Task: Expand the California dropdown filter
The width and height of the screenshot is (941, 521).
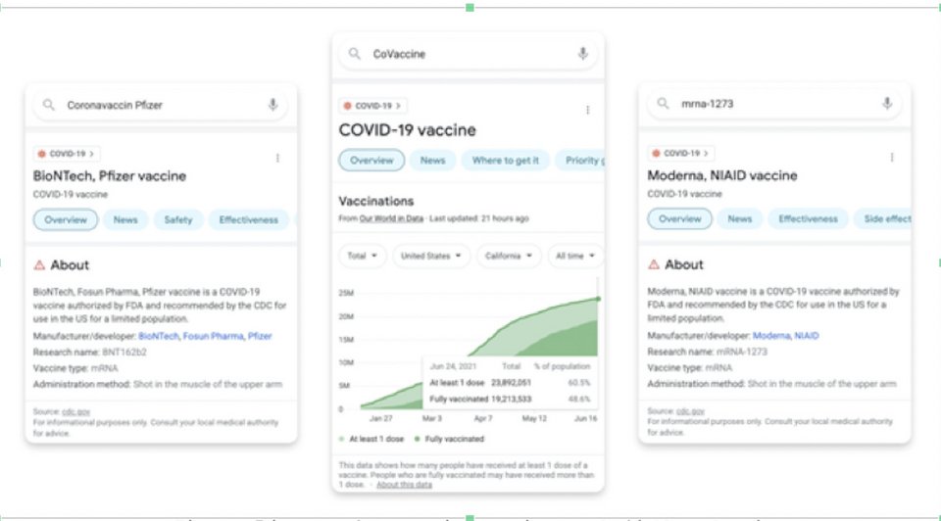Action: [x=509, y=256]
